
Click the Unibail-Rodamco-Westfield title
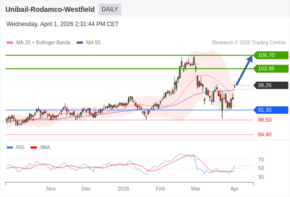50,9
